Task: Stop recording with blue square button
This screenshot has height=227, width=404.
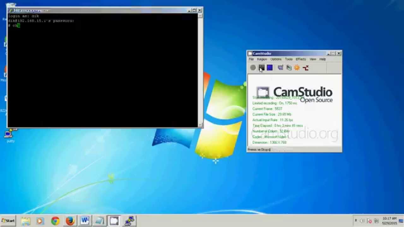Action: [270, 68]
